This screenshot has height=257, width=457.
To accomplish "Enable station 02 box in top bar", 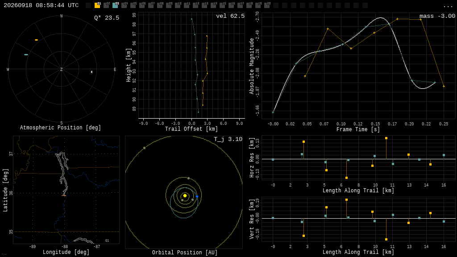I will pyautogui.click(x=106, y=5).
